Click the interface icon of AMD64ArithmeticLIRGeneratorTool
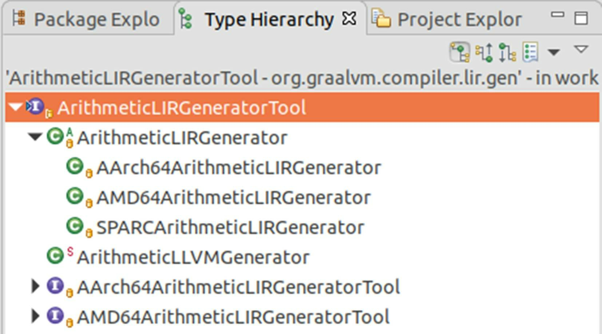The image size is (602, 334). (x=55, y=315)
